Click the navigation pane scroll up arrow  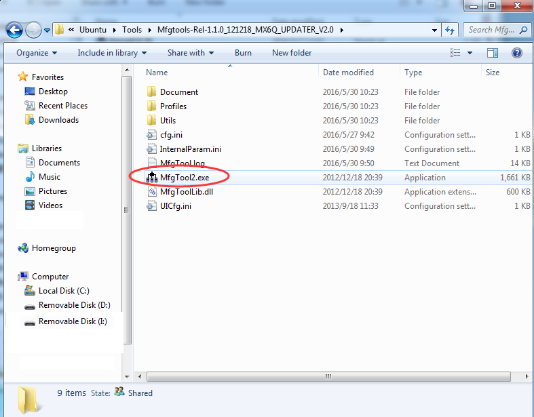coord(127,70)
